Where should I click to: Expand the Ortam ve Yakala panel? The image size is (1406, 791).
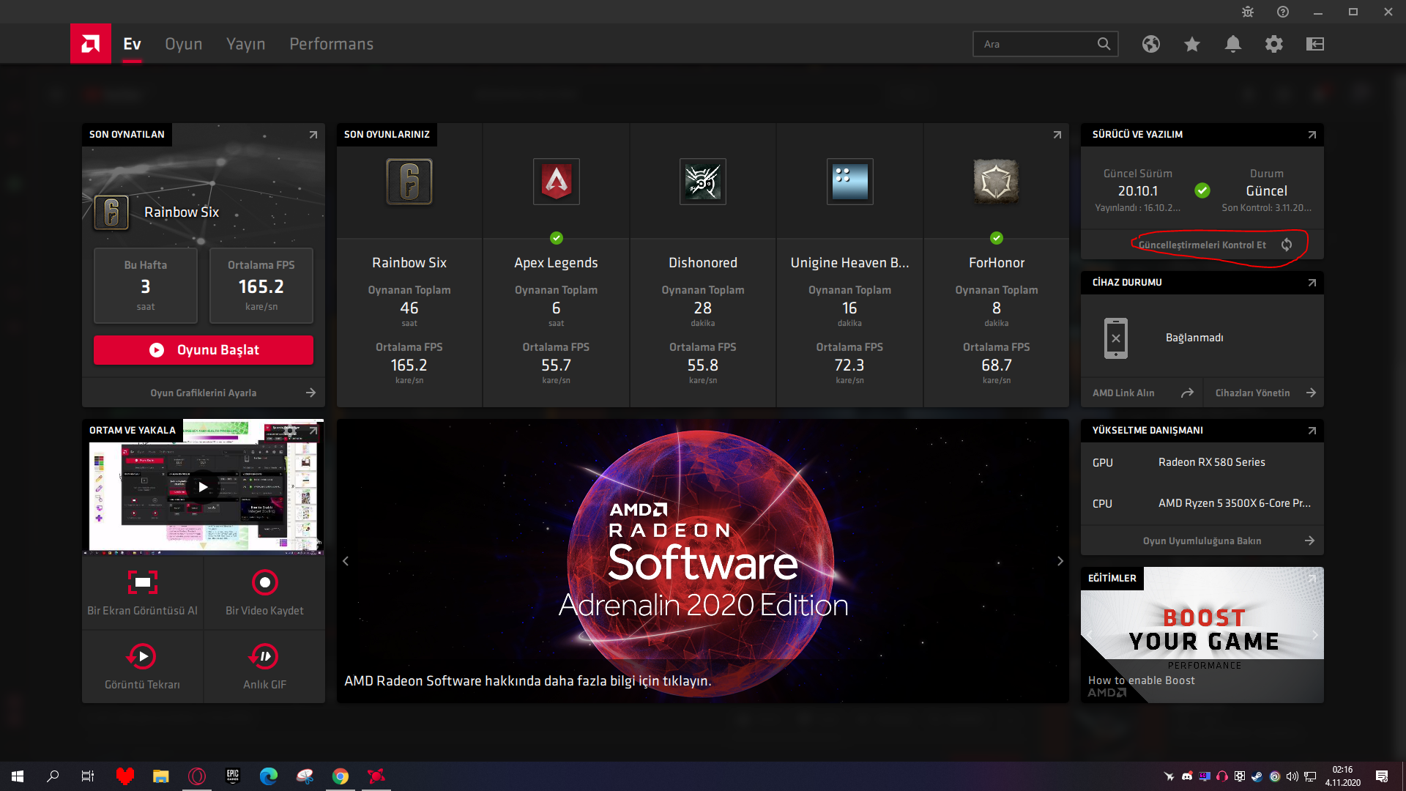tap(313, 431)
